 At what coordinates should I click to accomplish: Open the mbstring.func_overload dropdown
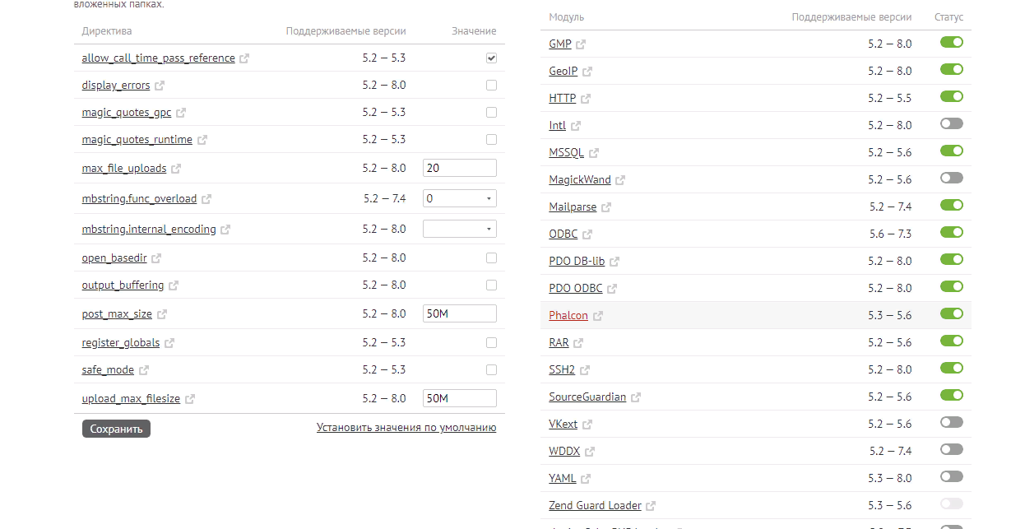tap(460, 198)
